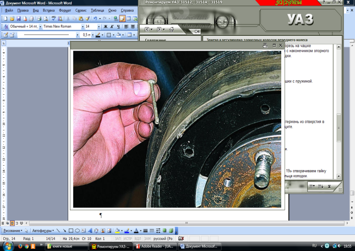This screenshot has height=251, width=355.
Task: Open the font size 14 dropdown
Action: click(99, 27)
